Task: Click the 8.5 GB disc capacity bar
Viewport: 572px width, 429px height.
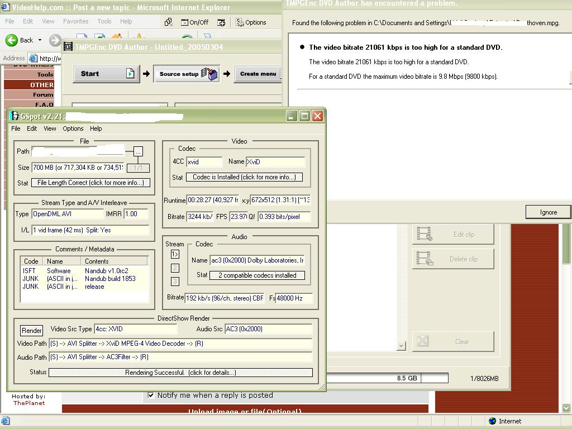Action: click(x=388, y=378)
